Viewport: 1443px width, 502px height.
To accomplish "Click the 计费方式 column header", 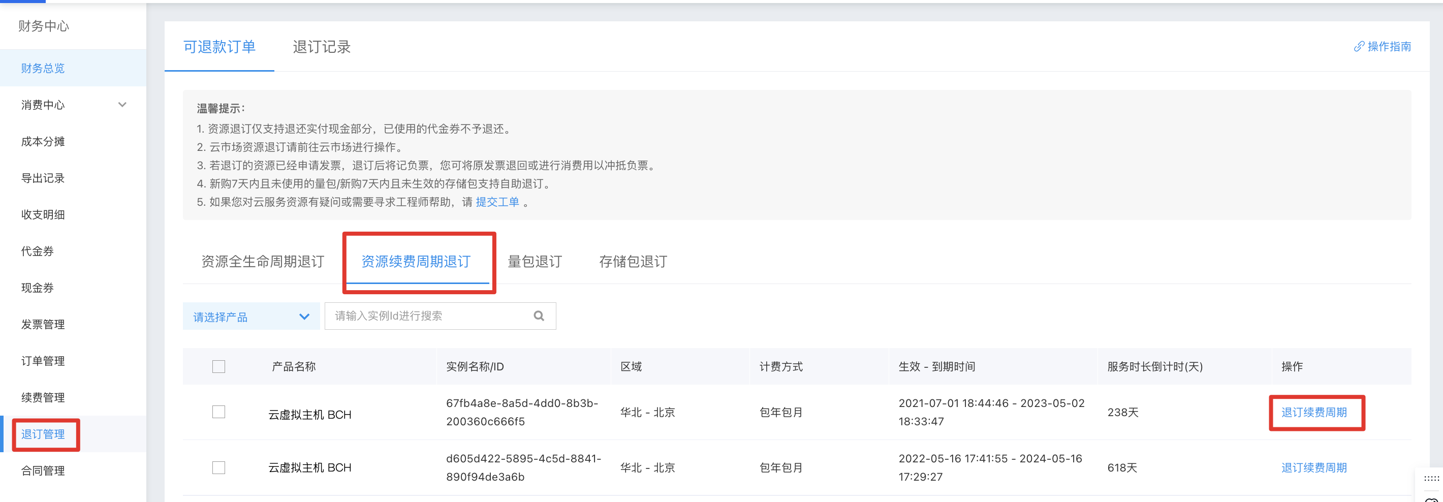I will [x=781, y=366].
